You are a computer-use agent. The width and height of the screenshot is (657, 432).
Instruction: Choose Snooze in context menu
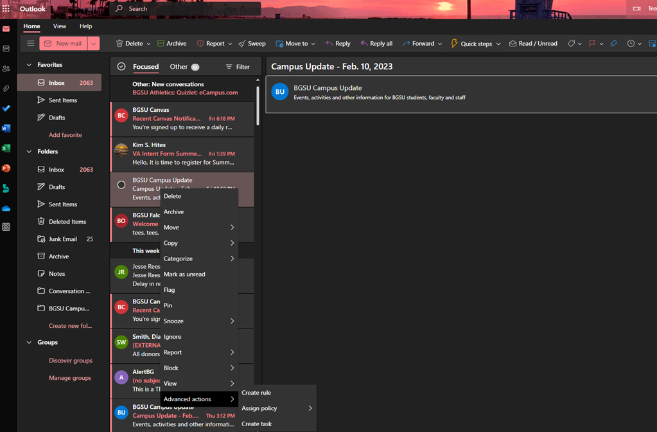click(199, 321)
